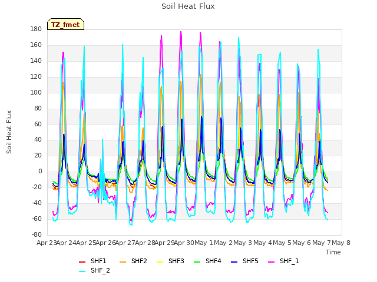
Task: Click the 180 y-axis tick label
Action: tap(36, 29)
